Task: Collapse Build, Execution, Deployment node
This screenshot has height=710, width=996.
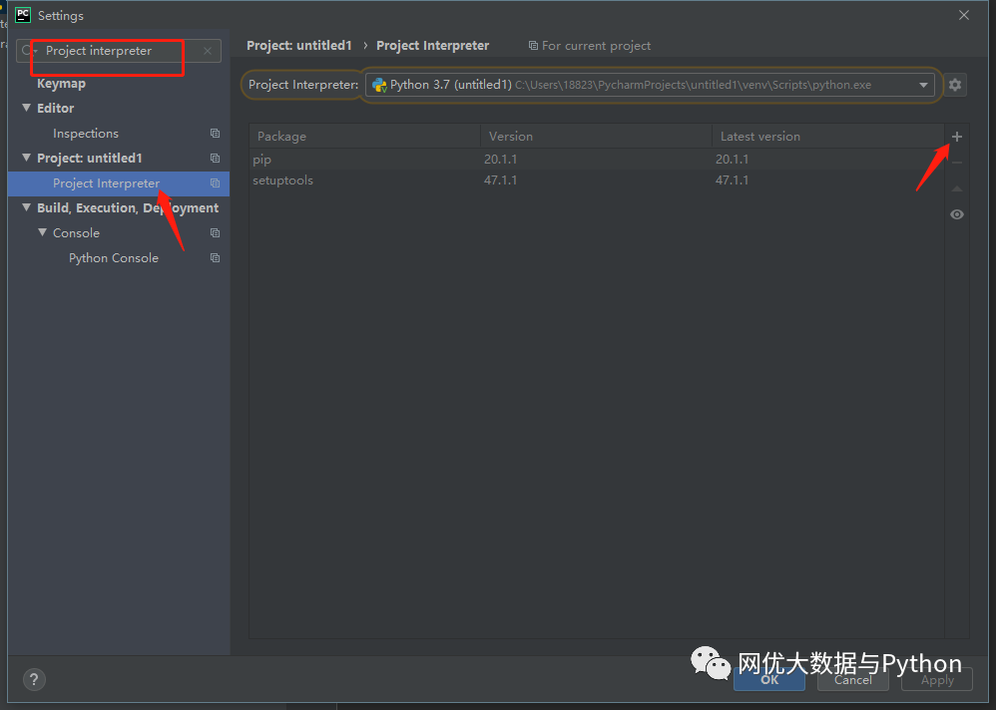Action: pyautogui.click(x=26, y=207)
